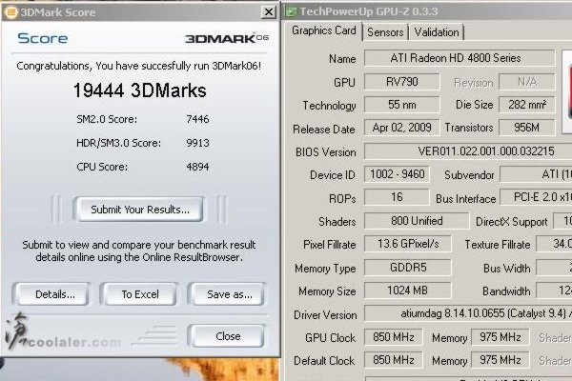Click the Pixel Fillrate field 13.6 GPixel/s
The width and height of the screenshot is (572, 381).
click(407, 244)
